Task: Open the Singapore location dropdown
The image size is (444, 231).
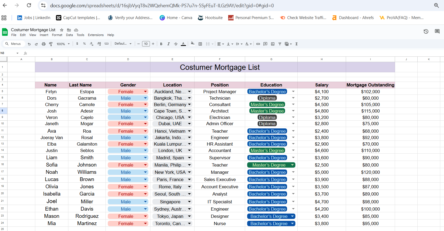Action: (x=189, y=202)
